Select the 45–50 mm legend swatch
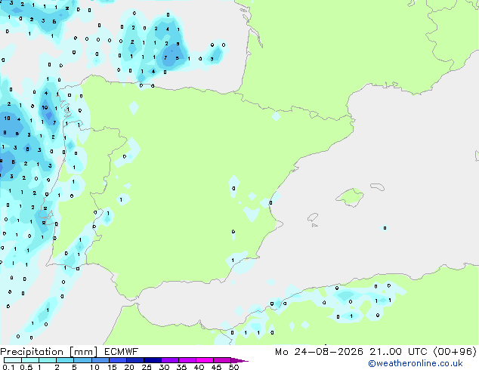The height and width of the screenshot is (370, 479). tap(222, 360)
